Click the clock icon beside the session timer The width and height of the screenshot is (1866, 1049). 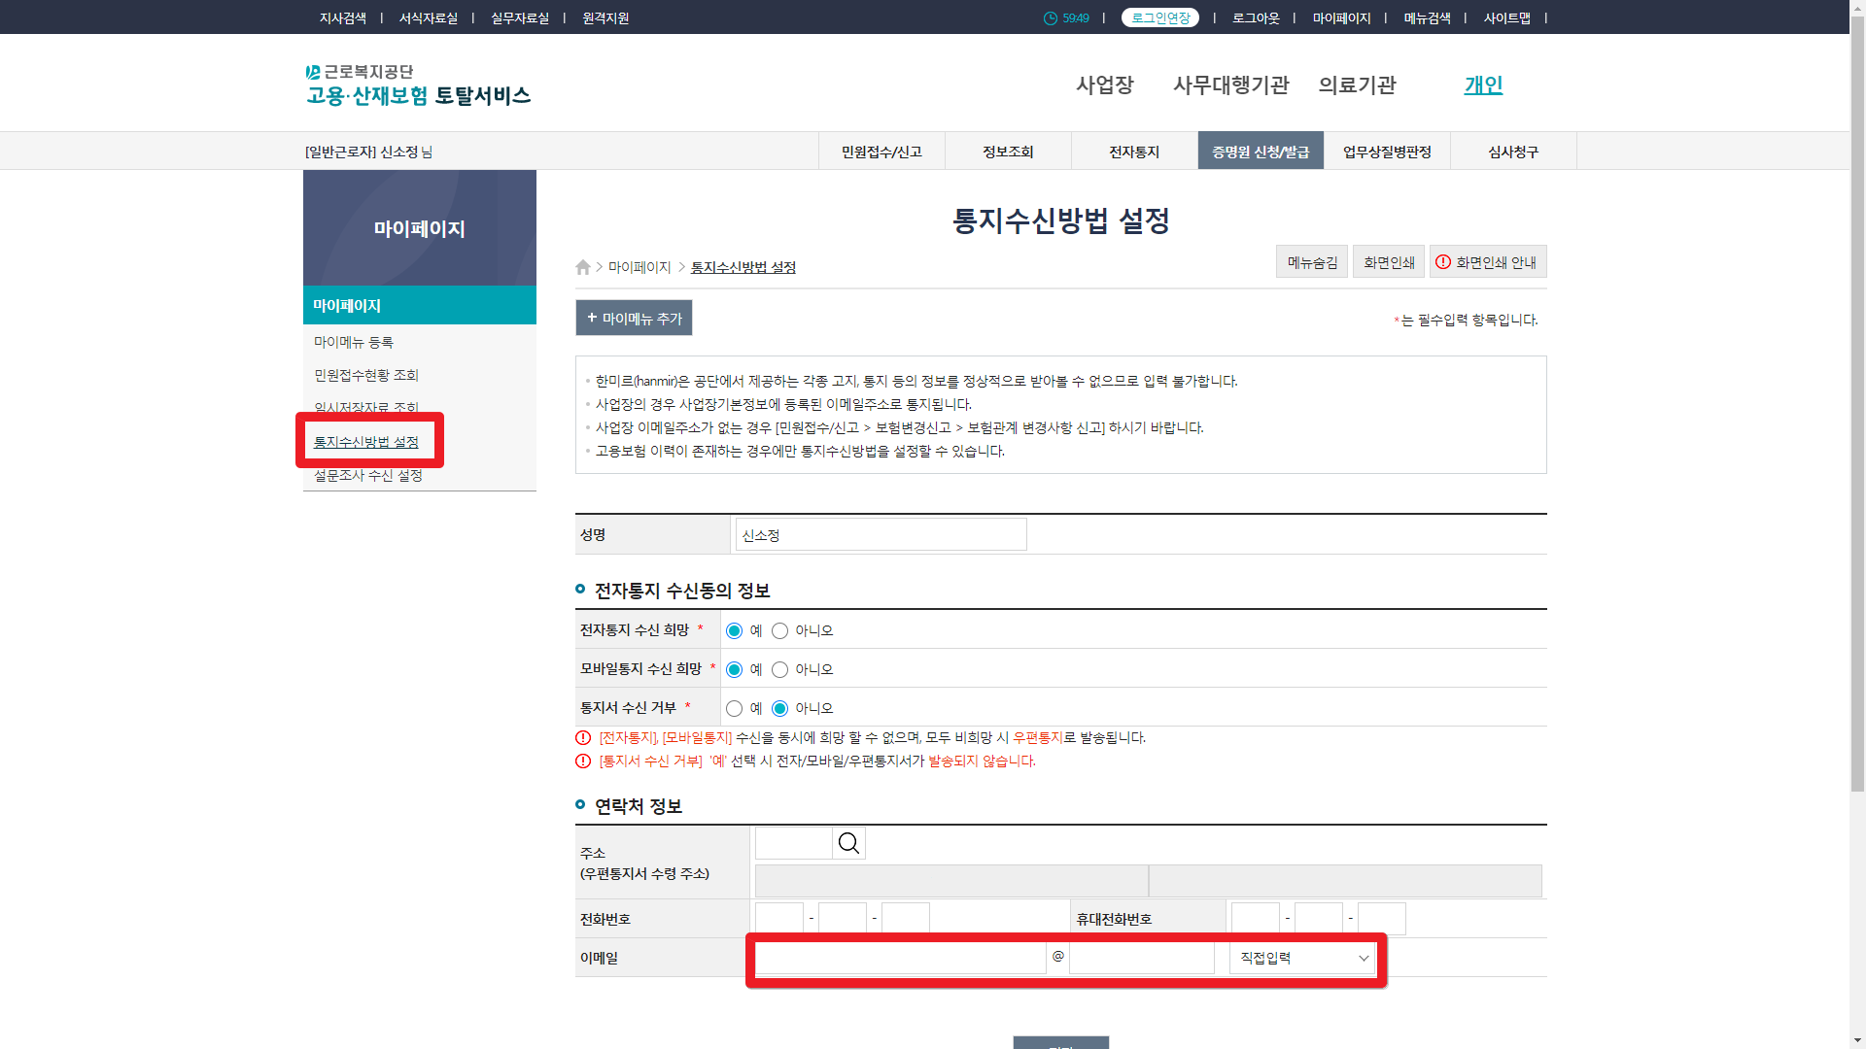[x=1051, y=17]
